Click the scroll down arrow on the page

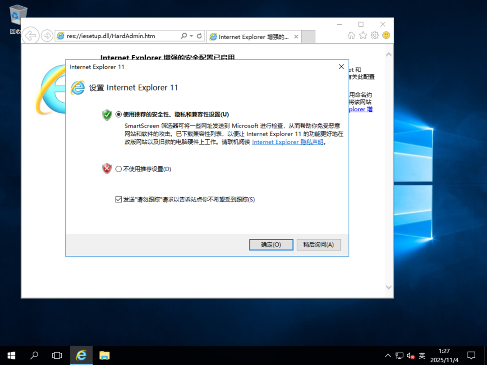tap(389, 287)
